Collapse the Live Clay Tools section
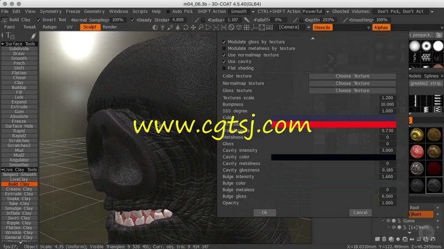 coord(3,170)
